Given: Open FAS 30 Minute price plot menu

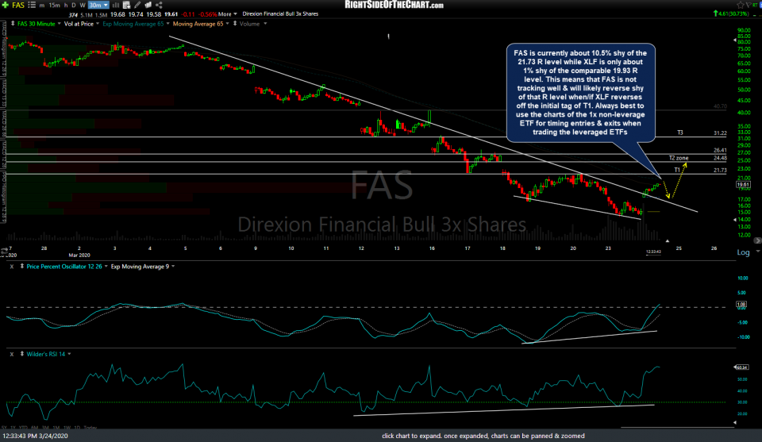Looking at the screenshot, I should [x=39, y=24].
